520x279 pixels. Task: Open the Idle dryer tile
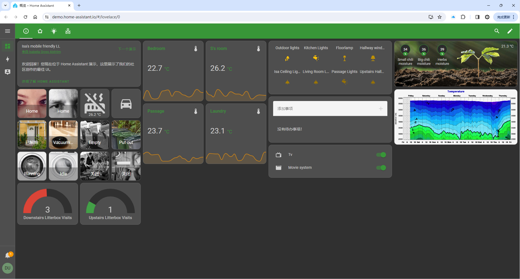pyautogui.click(x=63, y=166)
